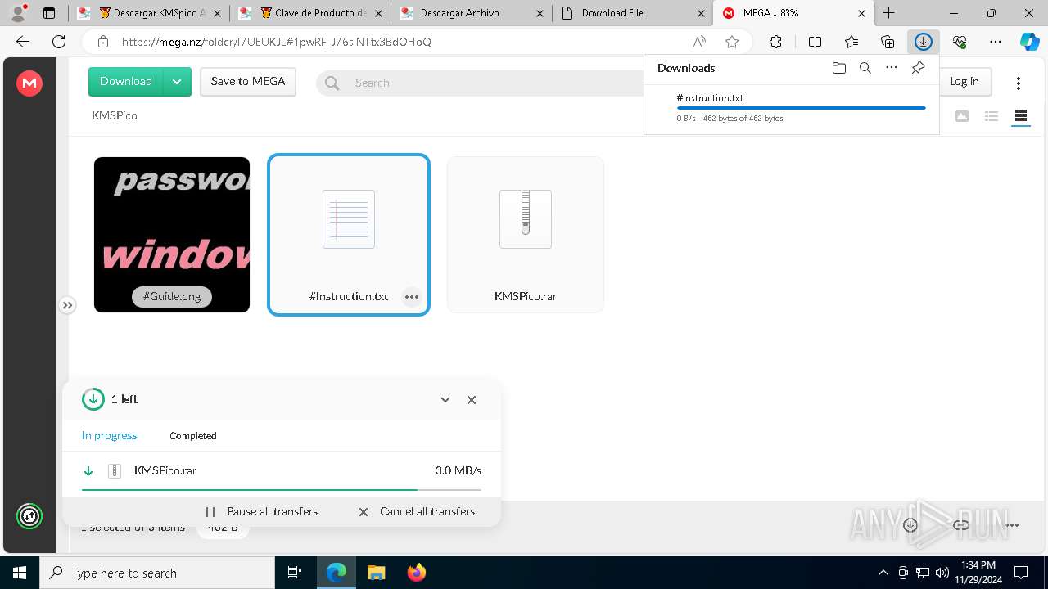The width and height of the screenshot is (1048, 589).
Task: Switch to Completed transfers tab
Action: 193,436
